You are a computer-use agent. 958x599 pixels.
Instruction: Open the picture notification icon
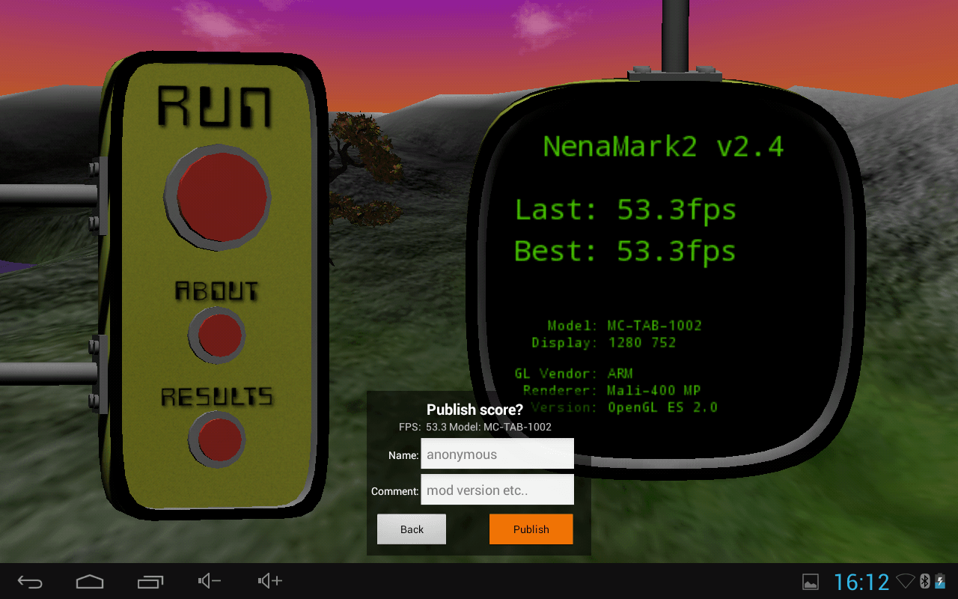point(811,582)
